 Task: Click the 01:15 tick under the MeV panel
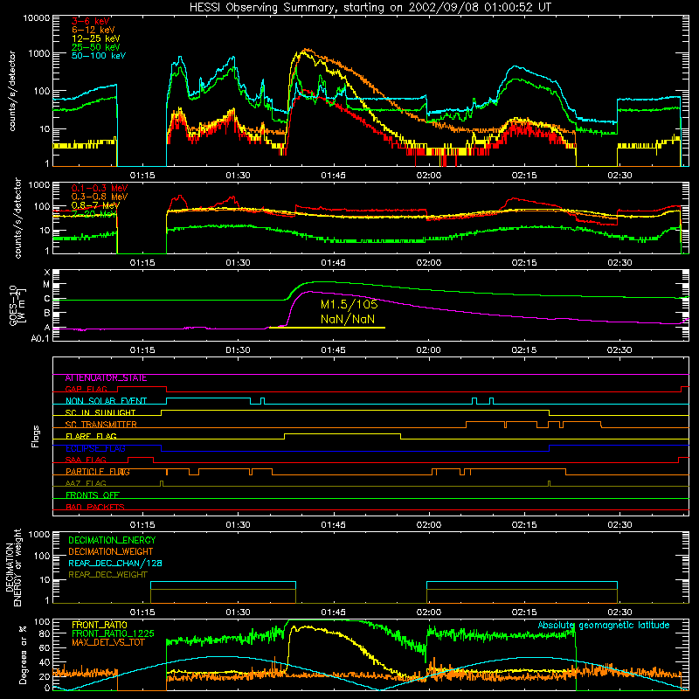142,263
